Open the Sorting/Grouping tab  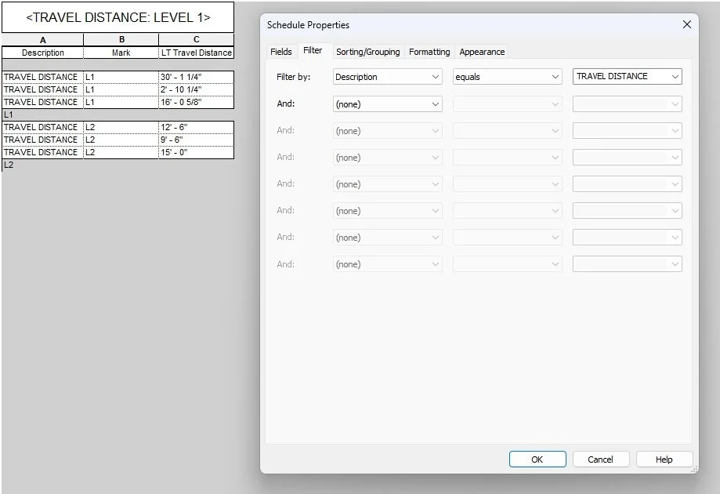(x=367, y=52)
